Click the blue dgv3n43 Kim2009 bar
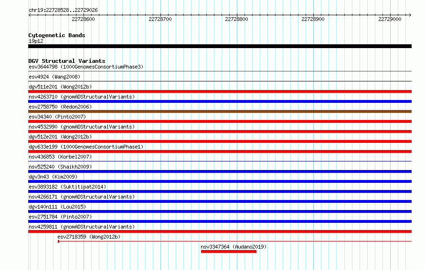This screenshot has width=425, height=270. pos(220,181)
